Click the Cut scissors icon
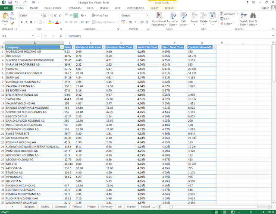 tap(12, 13)
